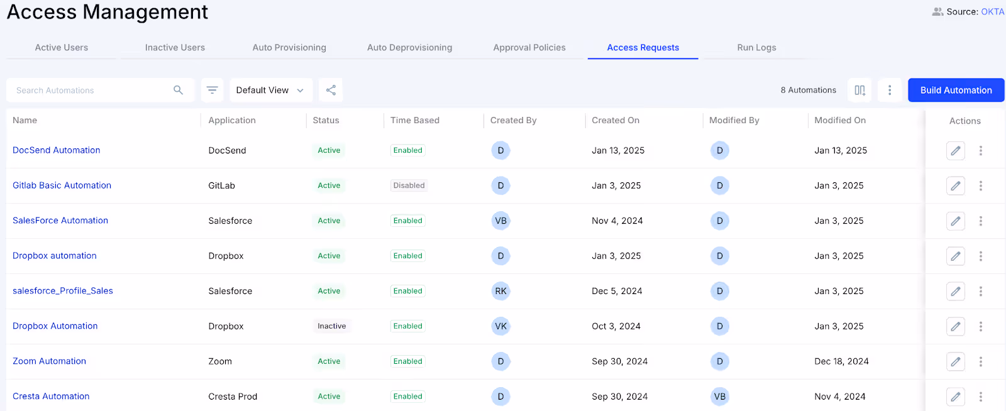Image resolution: width=1006 pixels, height=411 pixels.
Task: Select the Access Requests tab
Action: pyautogui.click(x=643, y=47)
